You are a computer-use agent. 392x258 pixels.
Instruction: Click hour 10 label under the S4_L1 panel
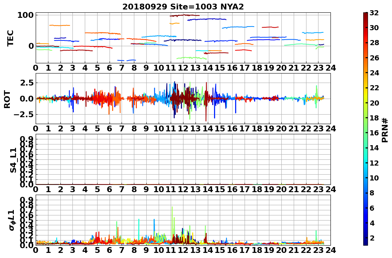click(158, 189)
